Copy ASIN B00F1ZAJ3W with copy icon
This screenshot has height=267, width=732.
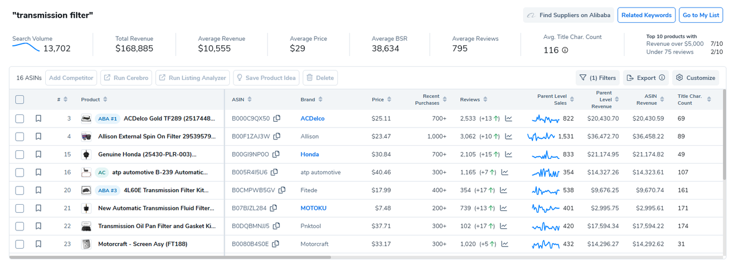pos(277,137)
